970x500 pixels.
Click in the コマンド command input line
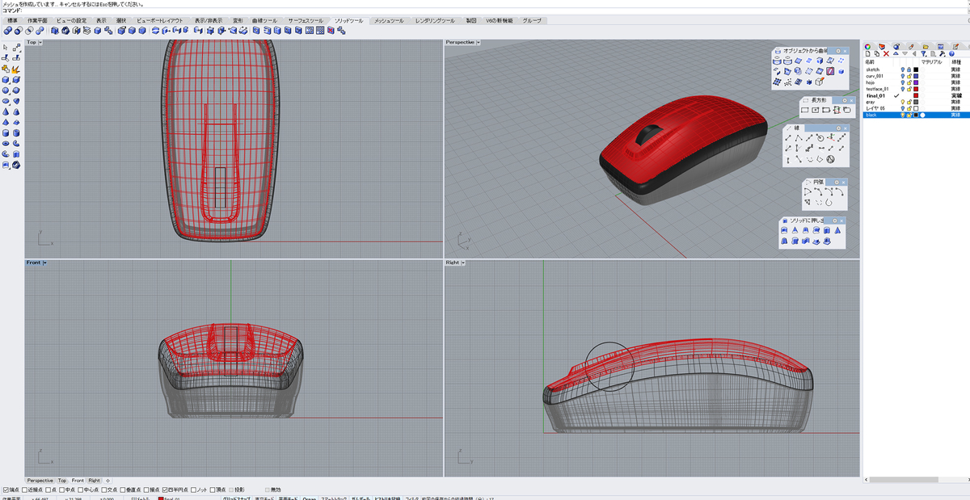pos(485,10)
